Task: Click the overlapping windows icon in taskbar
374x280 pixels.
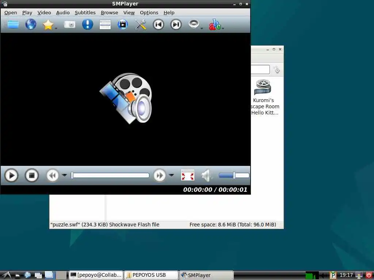Action: tap(38, 275)
